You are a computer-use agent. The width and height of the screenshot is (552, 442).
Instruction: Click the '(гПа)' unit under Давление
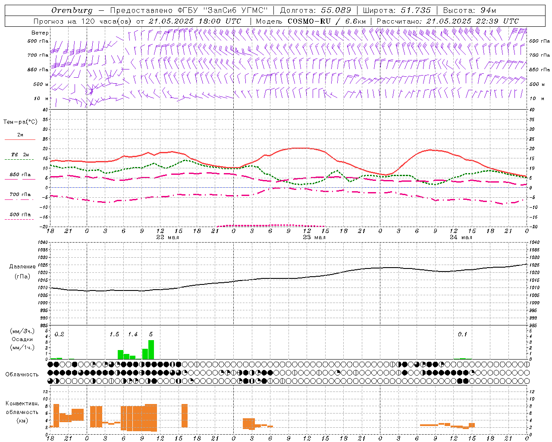click(22, 277)
